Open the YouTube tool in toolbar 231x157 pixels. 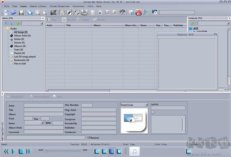[x=84, y=13]
